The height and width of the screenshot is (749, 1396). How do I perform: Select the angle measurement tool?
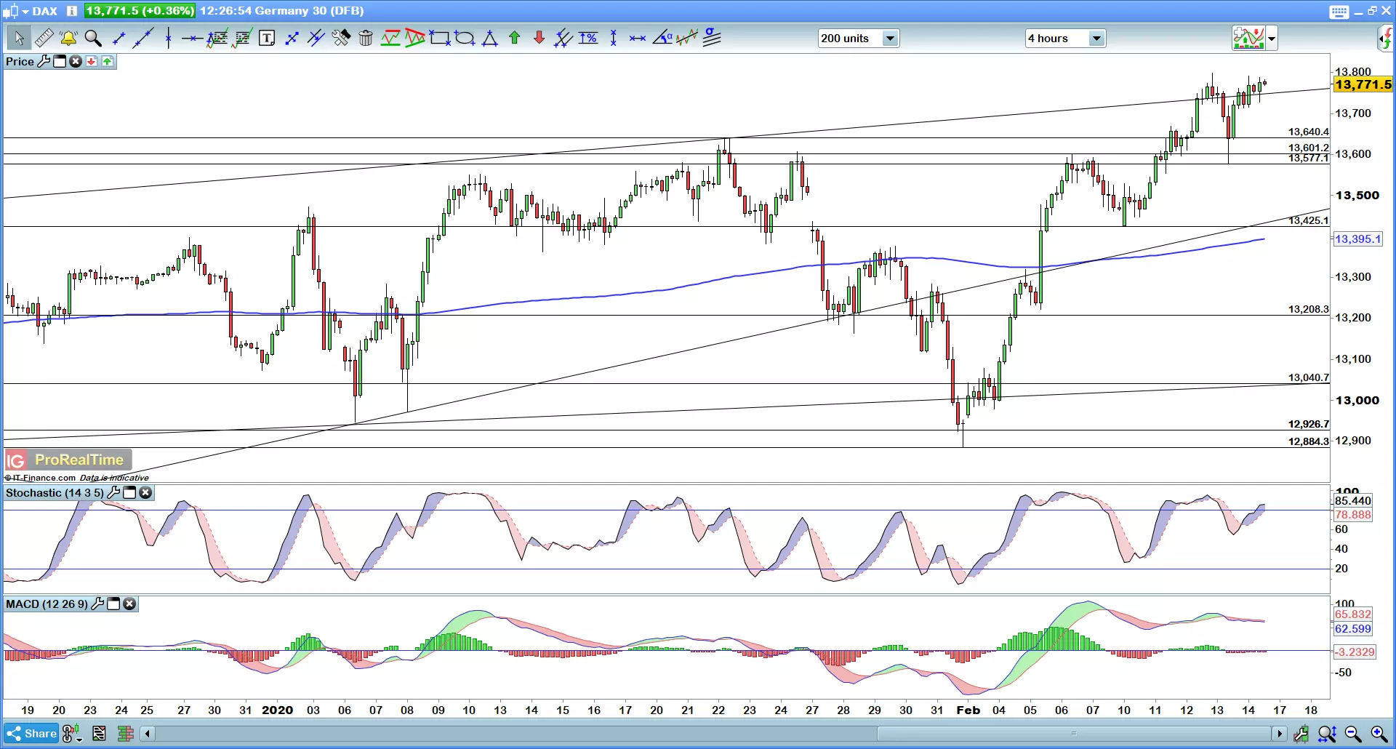(662, 38)
